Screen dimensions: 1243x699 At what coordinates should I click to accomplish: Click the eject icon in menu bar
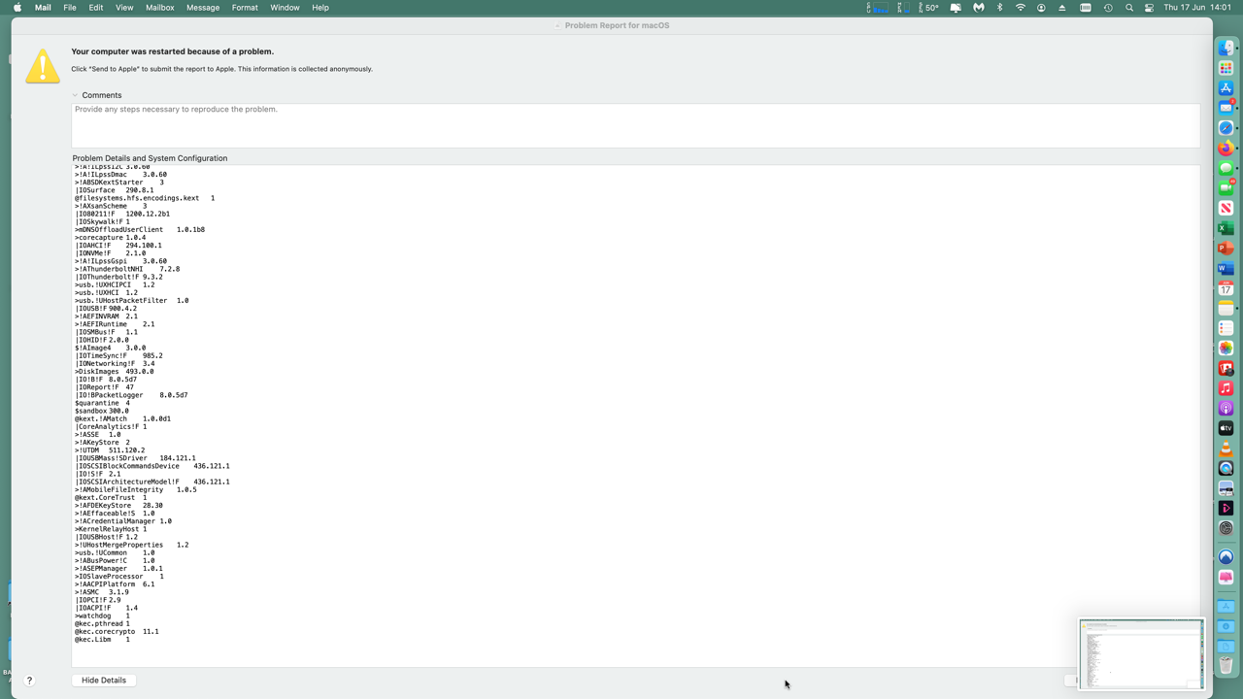click(1061, 8)
